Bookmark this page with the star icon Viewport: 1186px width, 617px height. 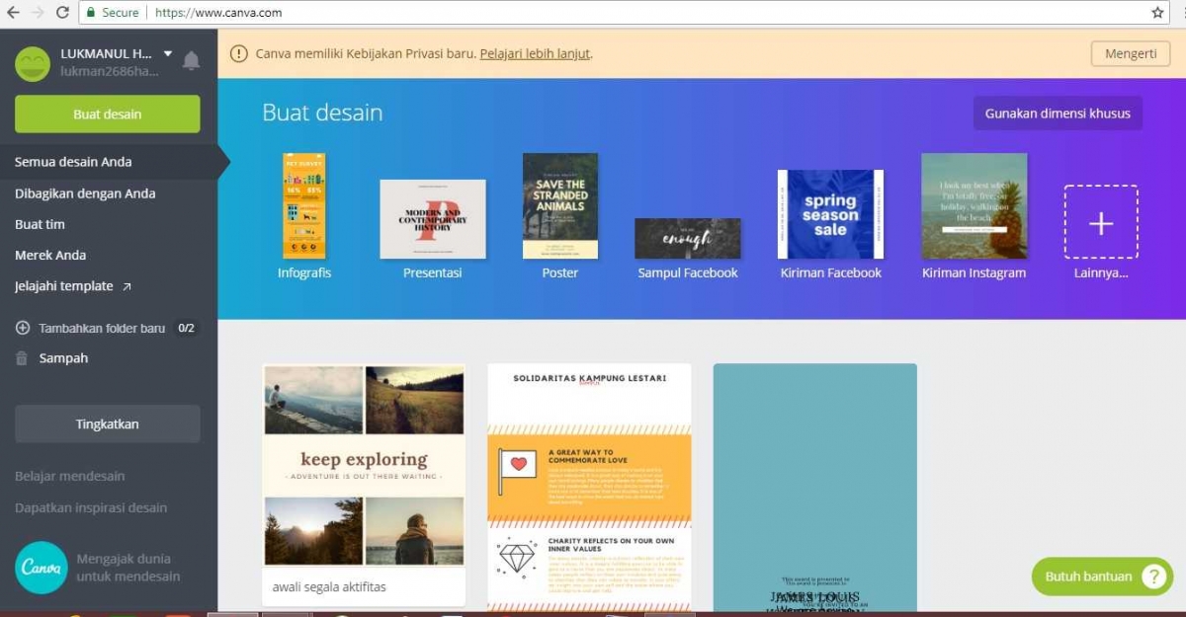click(1157, 13)
